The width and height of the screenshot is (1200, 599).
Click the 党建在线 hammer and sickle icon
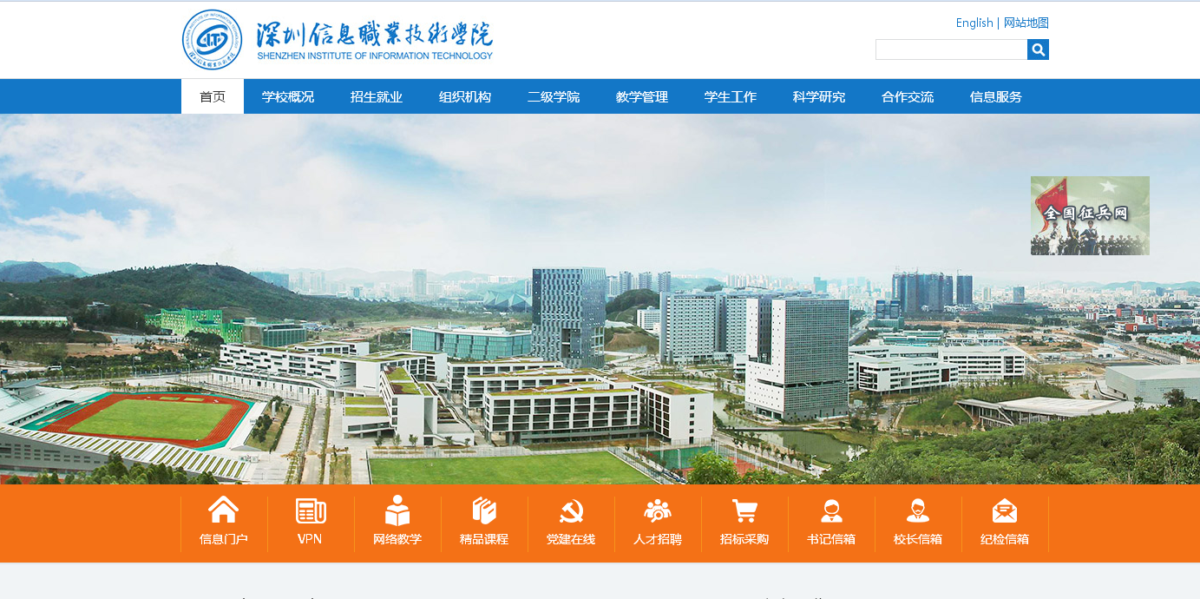571,510
